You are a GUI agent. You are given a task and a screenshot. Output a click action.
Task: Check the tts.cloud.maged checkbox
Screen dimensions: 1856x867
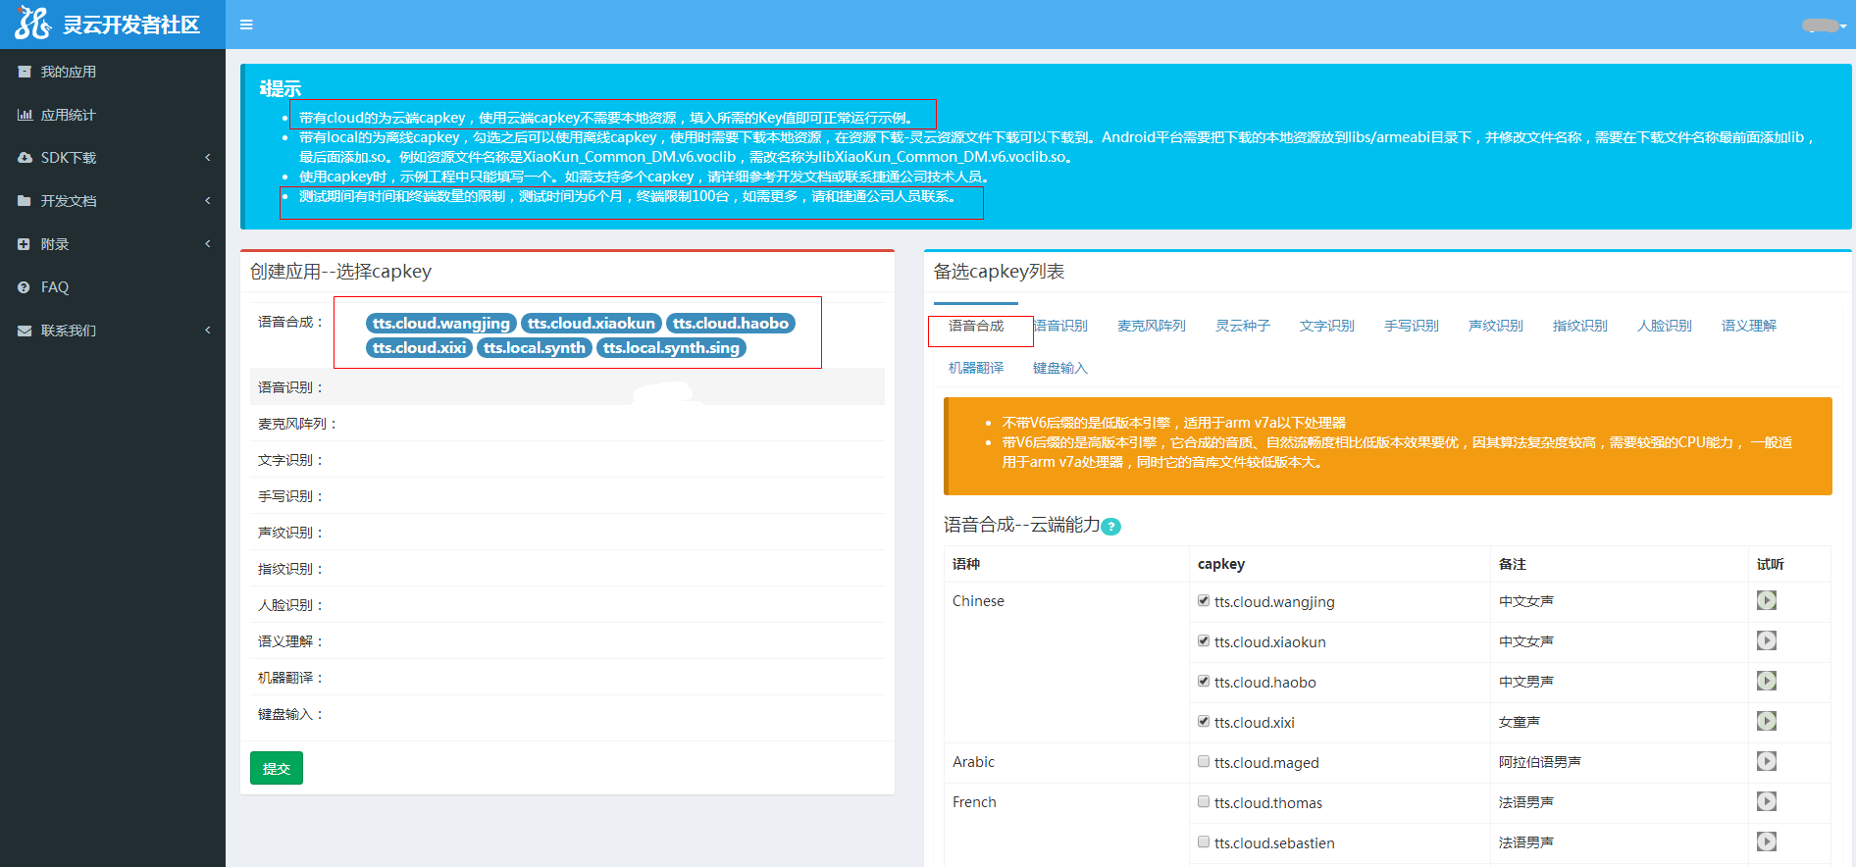click(1204, 762)
